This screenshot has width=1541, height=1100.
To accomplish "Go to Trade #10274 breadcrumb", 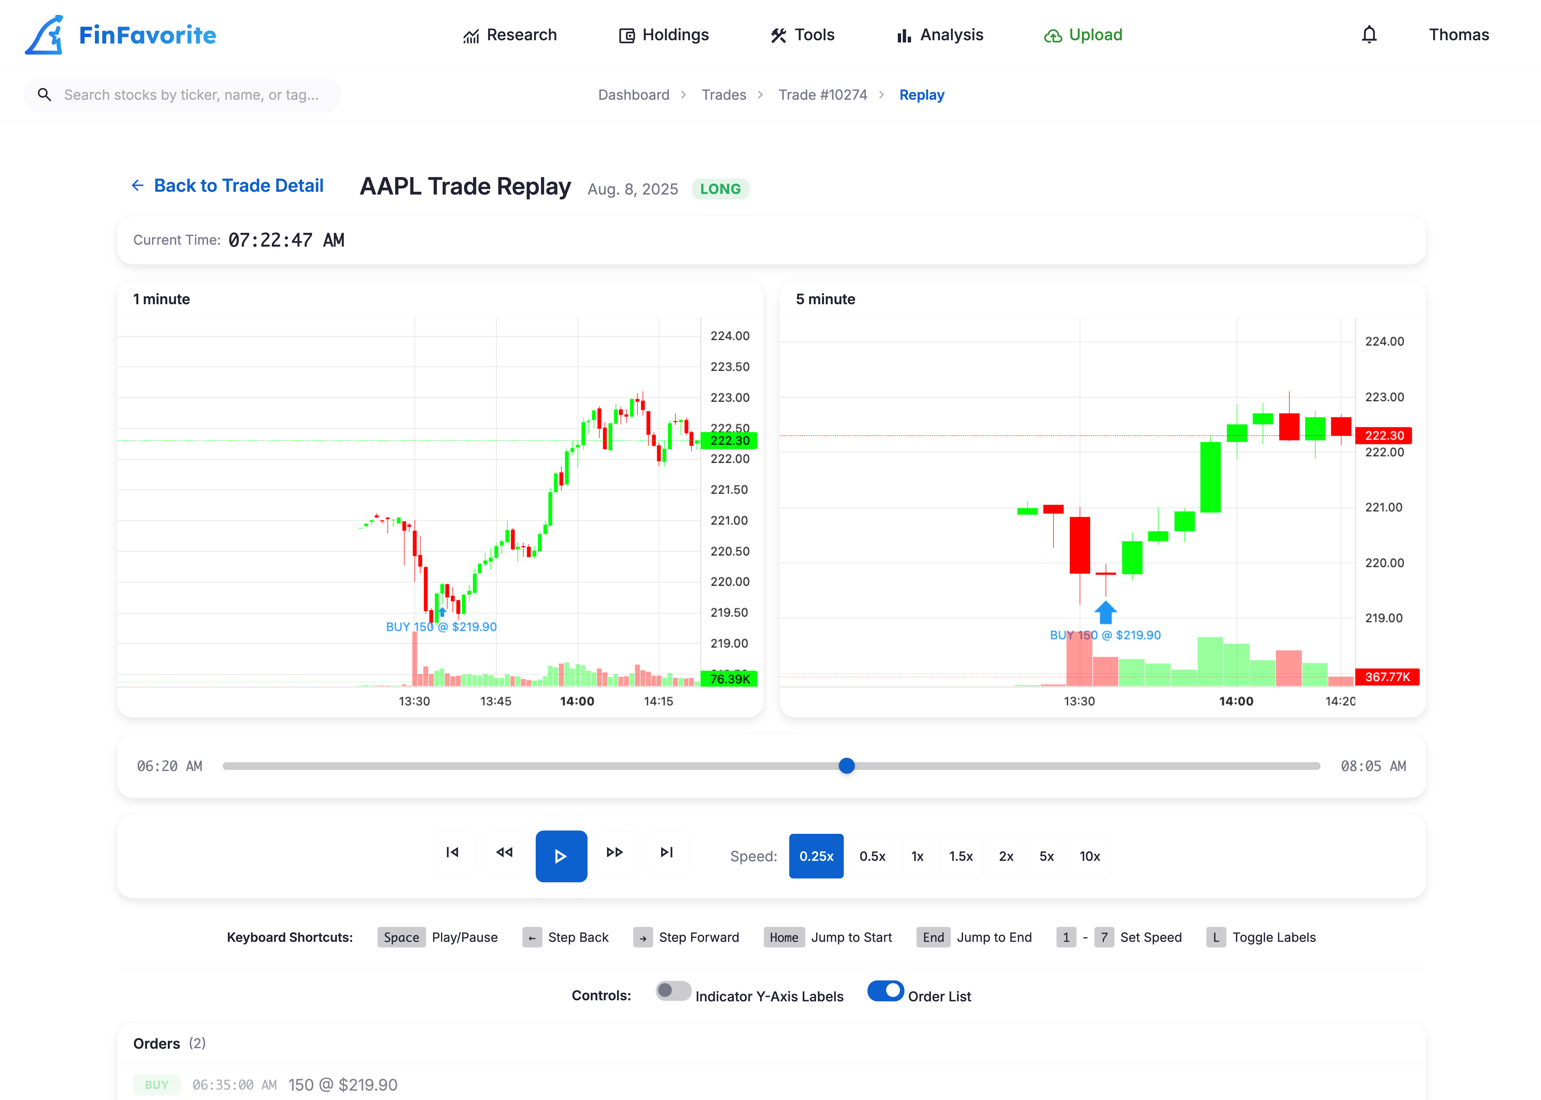I will [x=822, y=95].
